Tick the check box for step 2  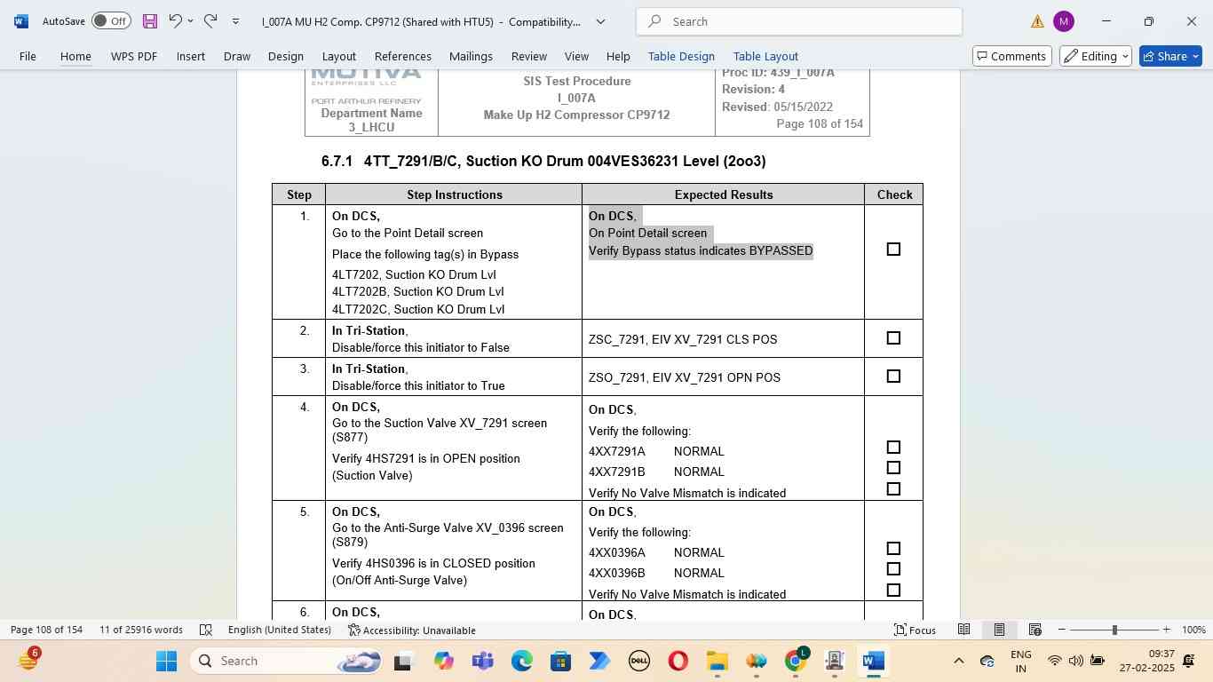point(893,338)
